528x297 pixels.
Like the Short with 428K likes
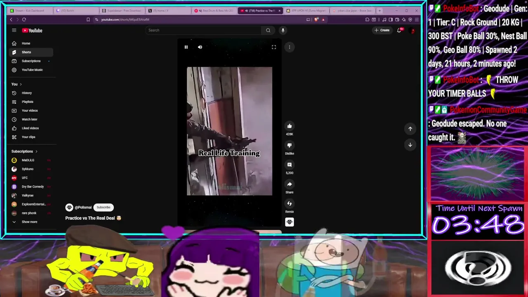(290, 126)
